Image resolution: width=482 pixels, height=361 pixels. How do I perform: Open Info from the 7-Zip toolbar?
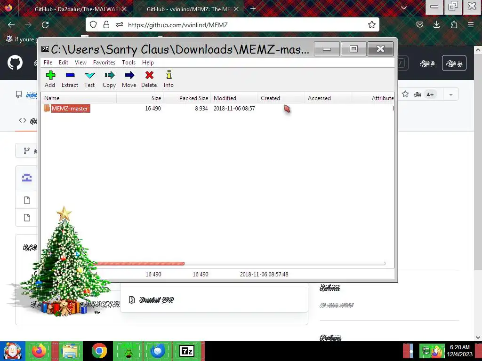tap(169, 79)
